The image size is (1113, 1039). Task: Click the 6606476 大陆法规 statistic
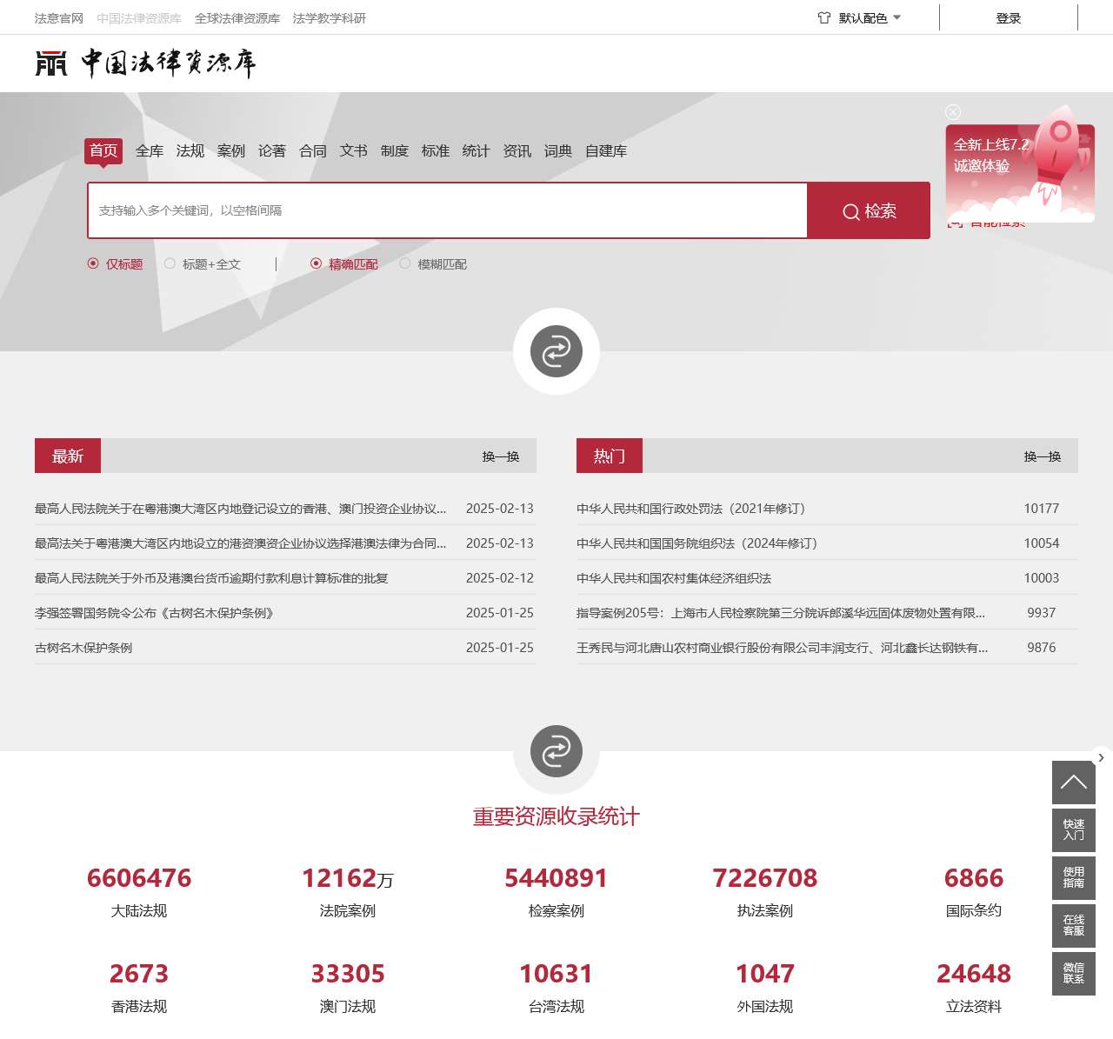pyautogui.click(x=139, y=893)
